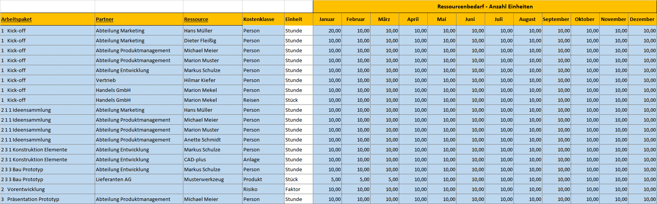Click the Hilmar Kiefer resource cell
The image size is (657, 204).
click(213, 80)
